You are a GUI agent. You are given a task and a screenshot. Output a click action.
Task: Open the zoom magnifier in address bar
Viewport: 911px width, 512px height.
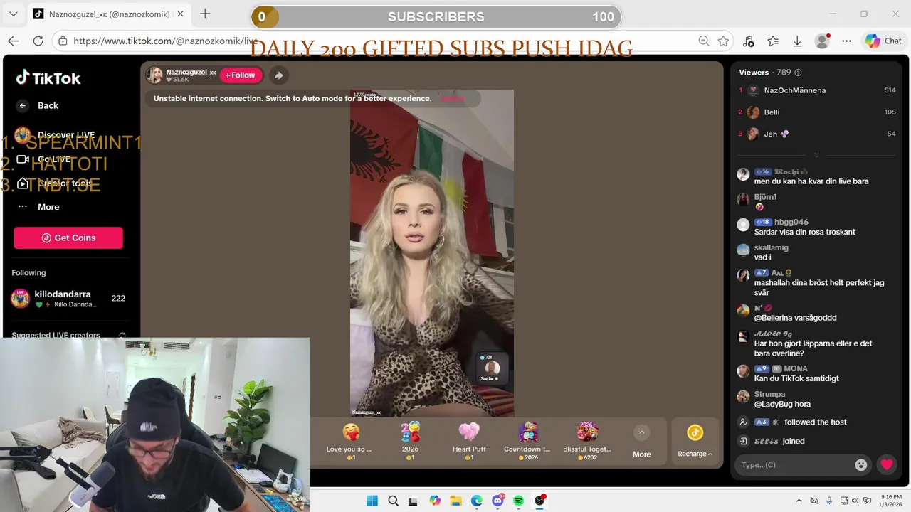click(x=703, y=41)
